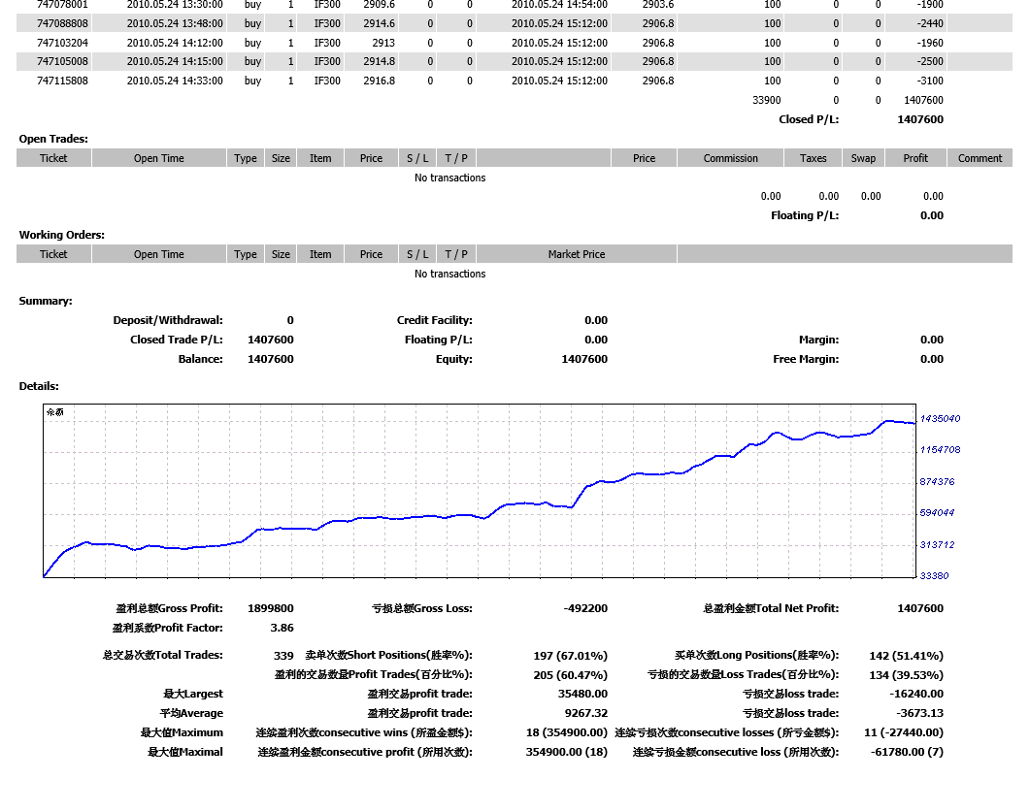Viewport: 1030px width, 811px height.
Task: Click the 1435040 axis label on the chart
Action: [940, 419]
